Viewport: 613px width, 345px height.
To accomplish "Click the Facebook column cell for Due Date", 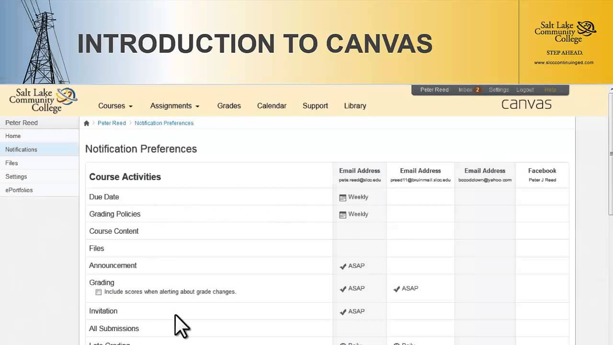I will pos(542,197).
